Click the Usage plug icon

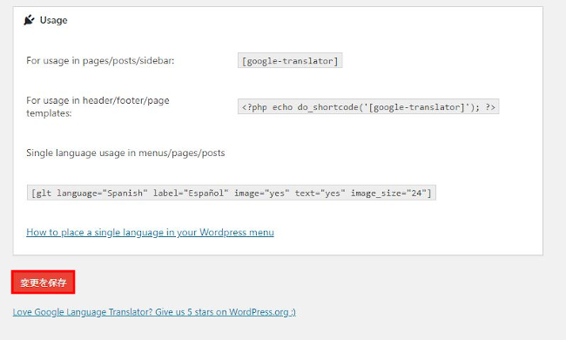point(29,20)
